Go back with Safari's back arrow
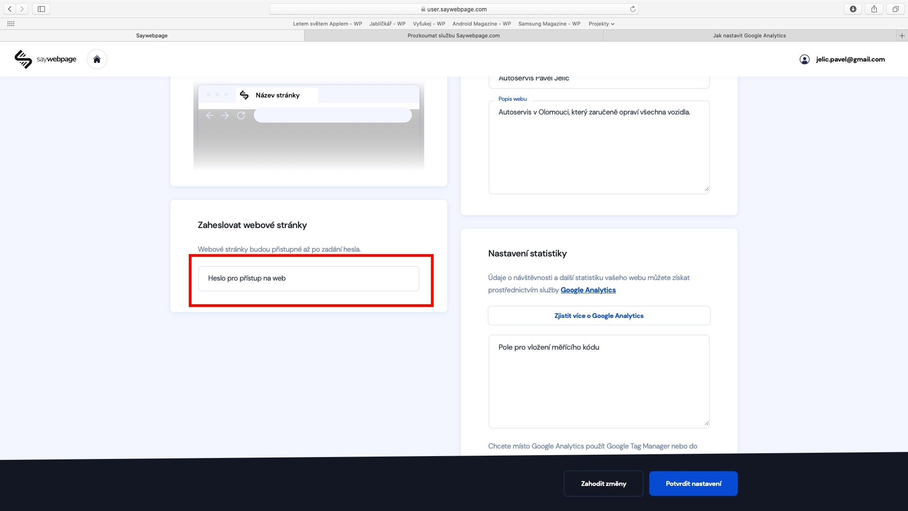The height and width of the screenshot is (511, 908). (x=9, y=9)
